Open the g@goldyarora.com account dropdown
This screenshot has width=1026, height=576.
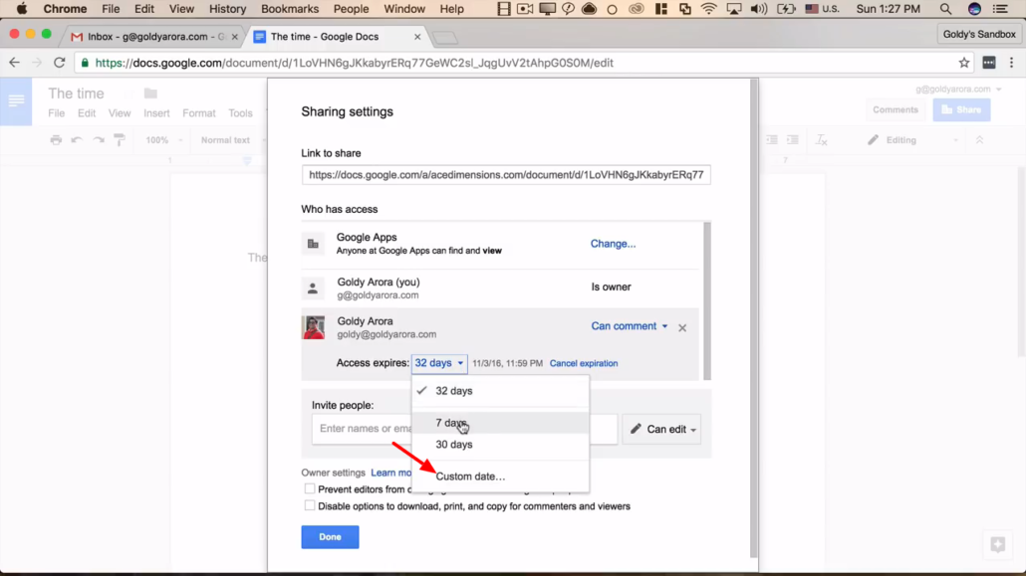(958, 89)
